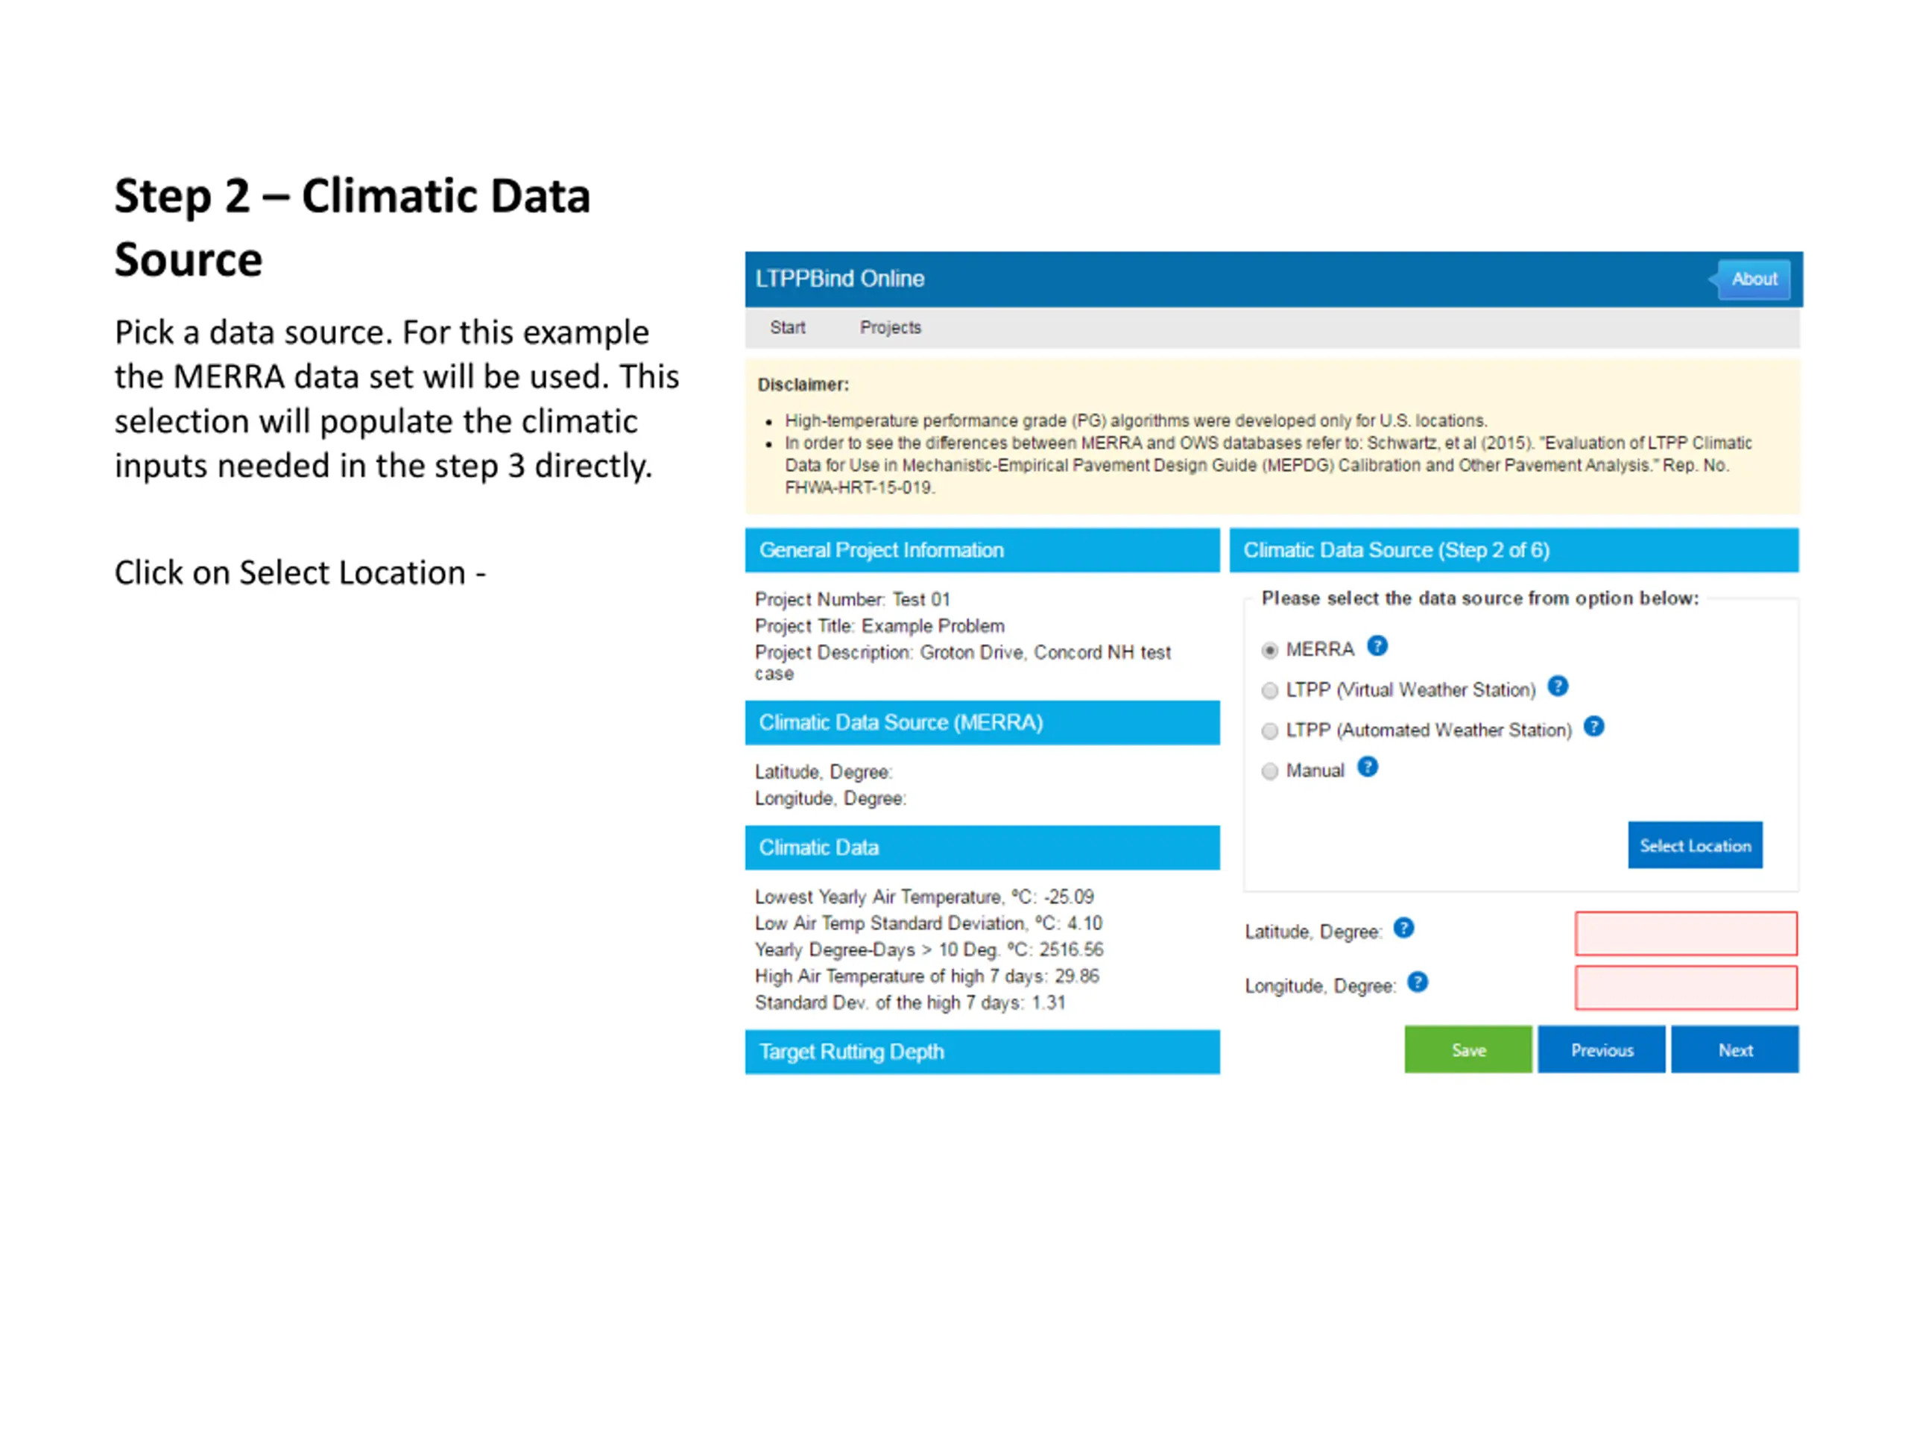Viewport: 1908px width, 1431px height.
Task: Show help for the Manual option
Action: 1367,767
